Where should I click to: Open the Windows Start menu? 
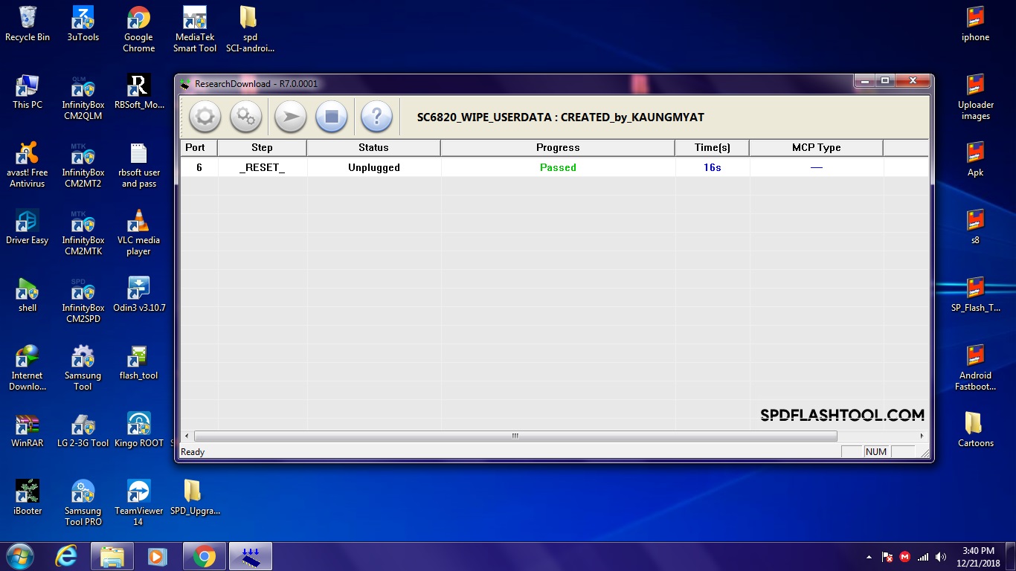[x=19, y=556]
